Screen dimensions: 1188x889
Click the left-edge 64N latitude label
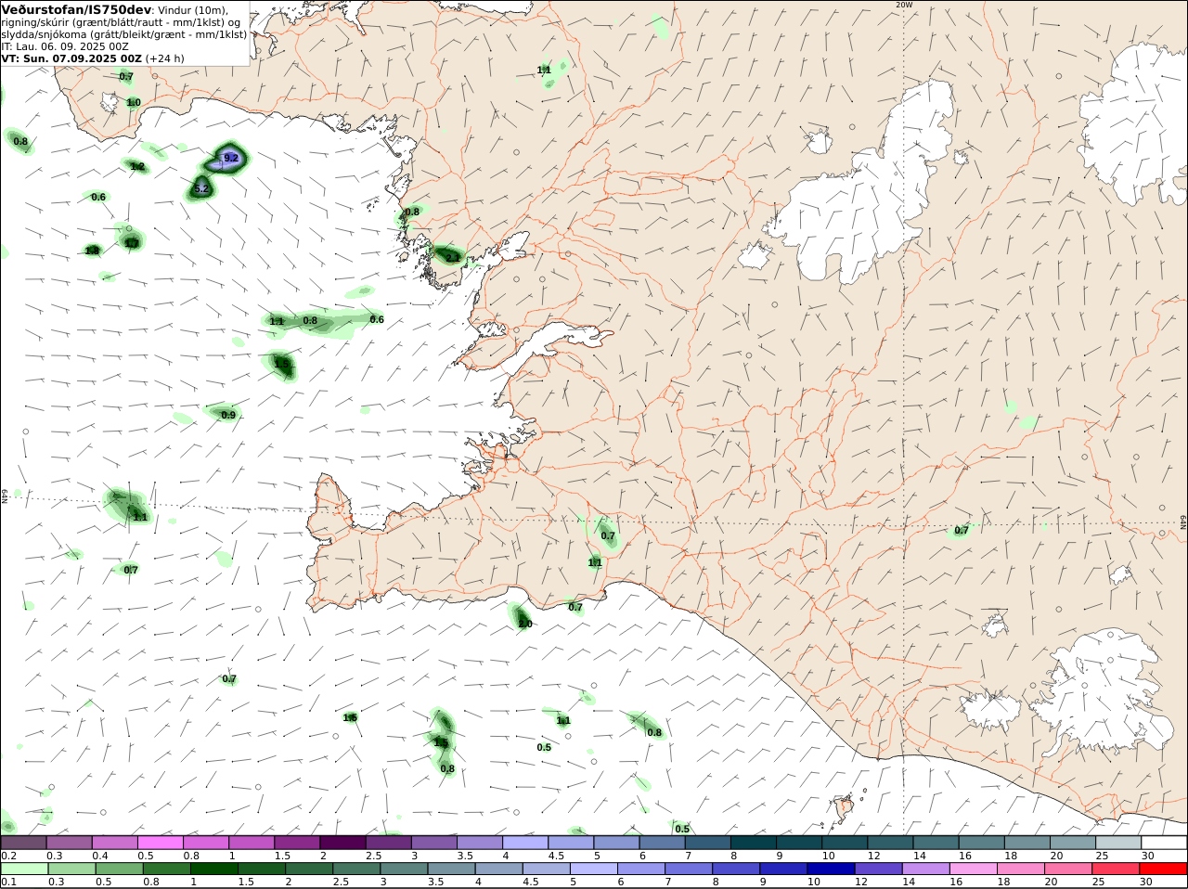5,496
